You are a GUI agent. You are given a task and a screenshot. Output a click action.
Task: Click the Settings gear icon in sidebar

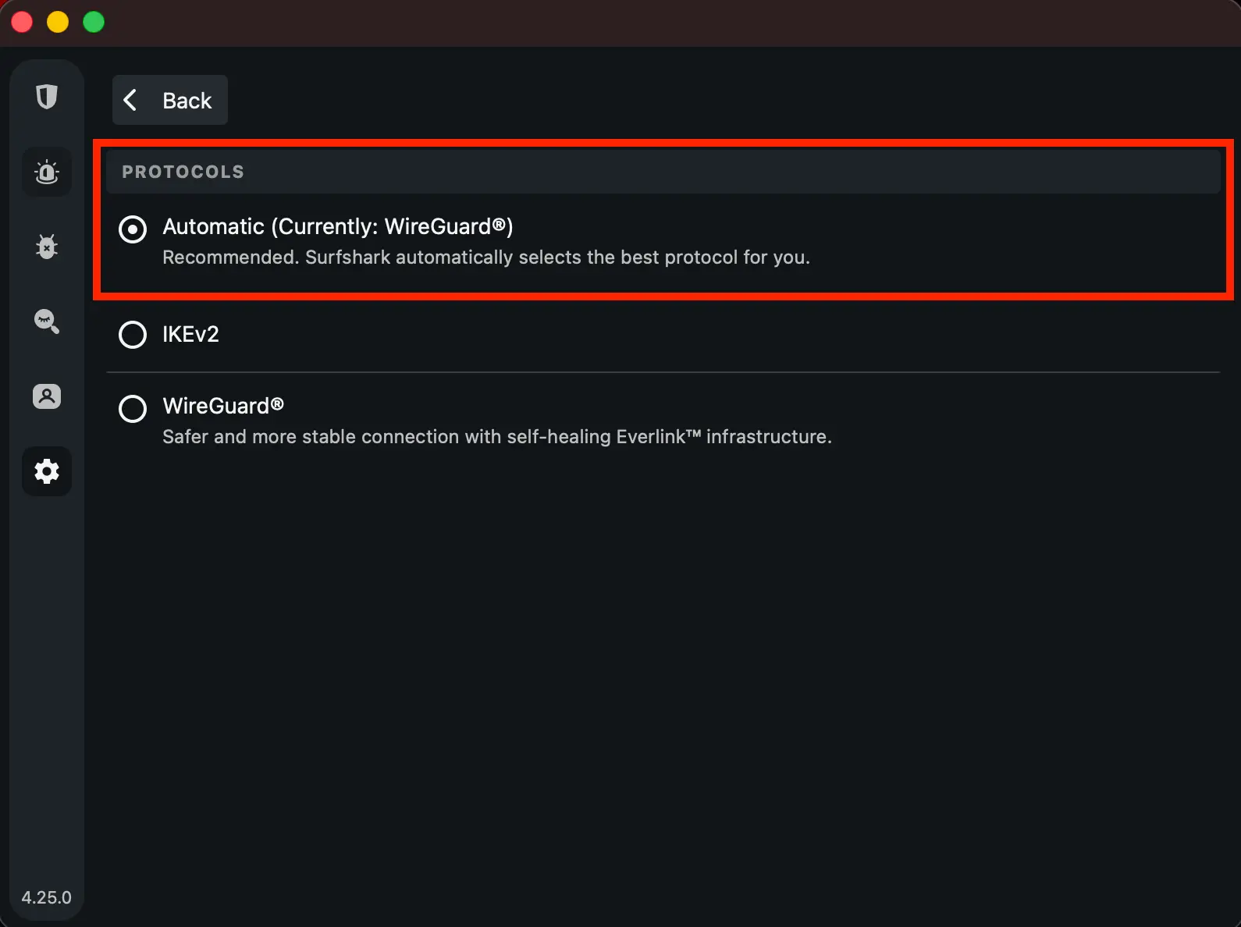coord(47,471)
